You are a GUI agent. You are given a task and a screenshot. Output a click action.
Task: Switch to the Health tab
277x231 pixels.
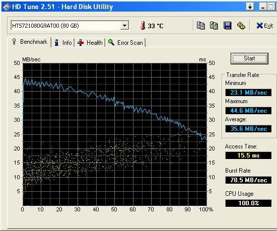(x=90, y=43)
